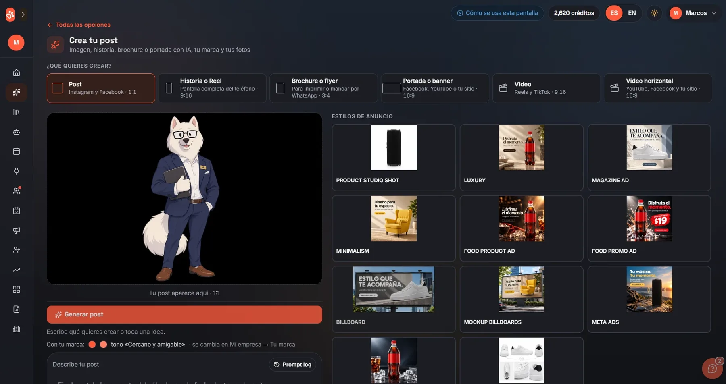Select the Portada o banner 16:9 format
The image size is (726, 384).
click(435, 88)
